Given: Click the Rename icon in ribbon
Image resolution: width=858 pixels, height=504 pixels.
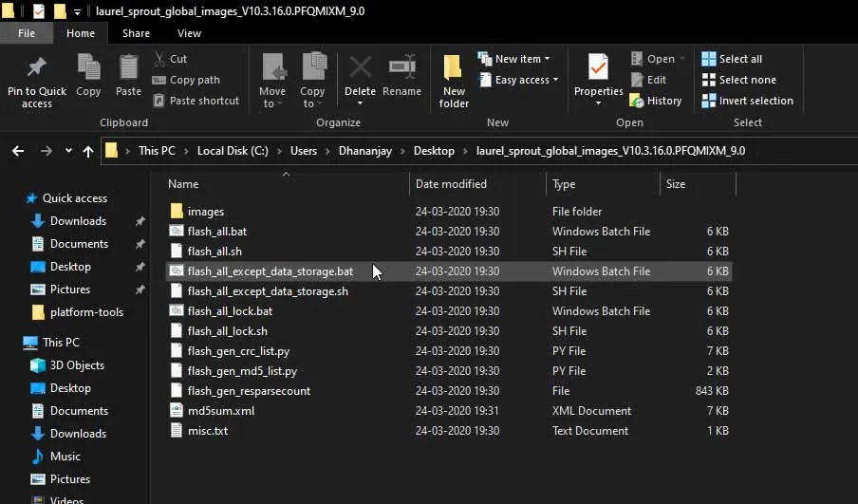Looking at the screenshot, I should tap(401, 69).
